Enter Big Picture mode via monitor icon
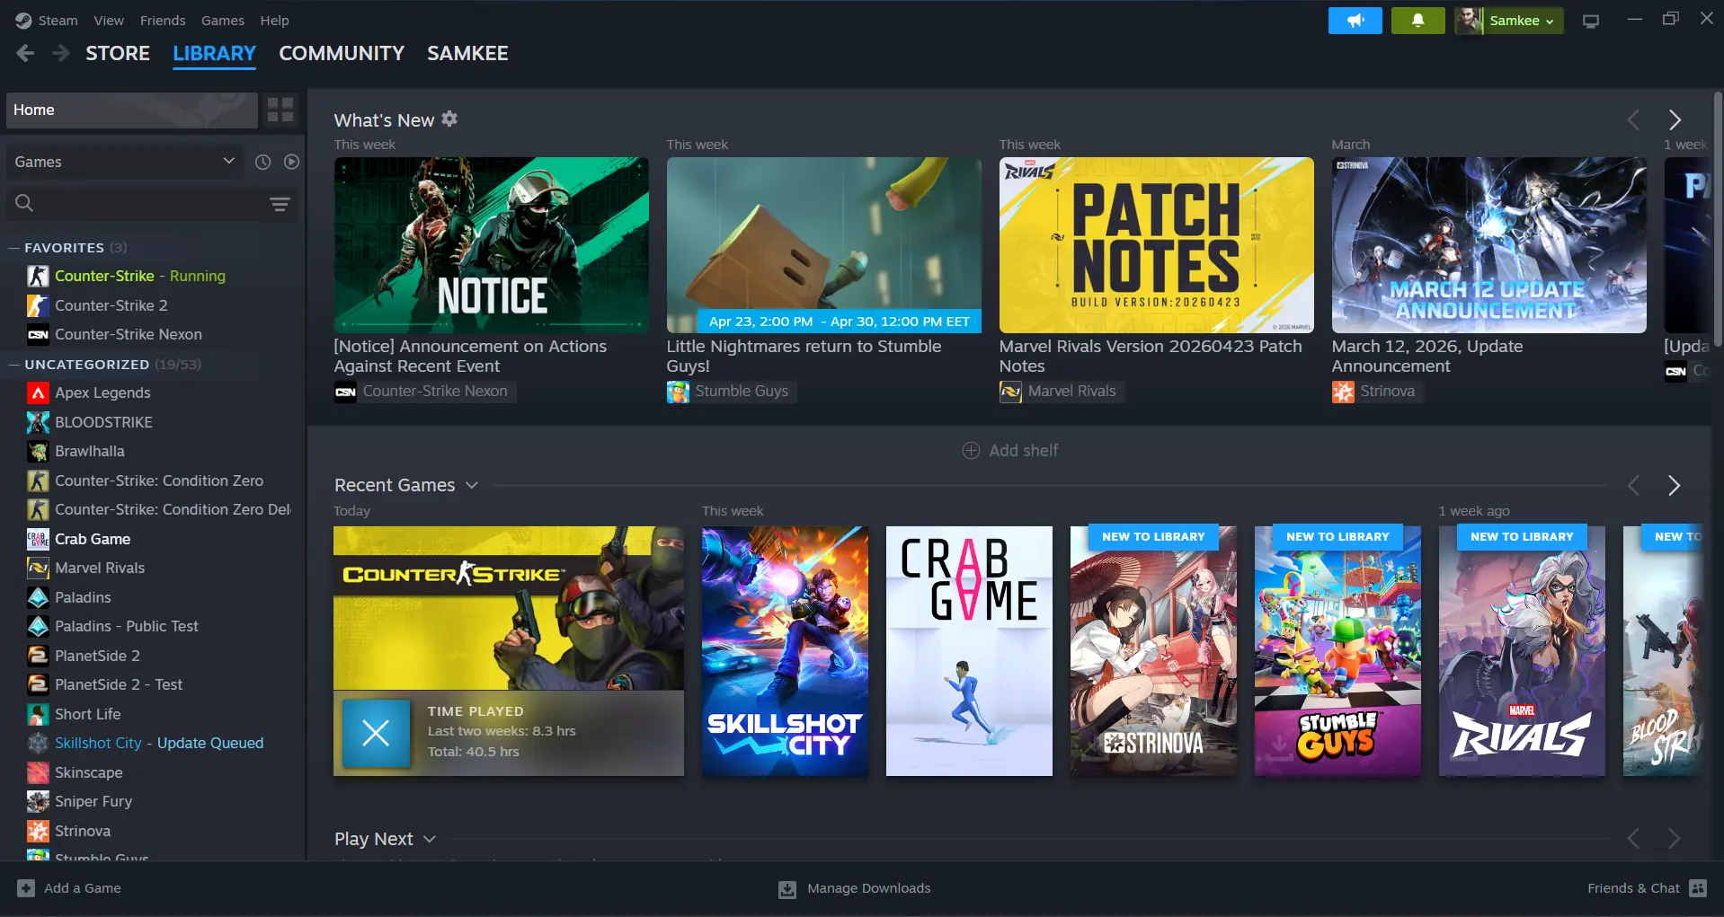Viewport: 1724px width, 917px height. 1591,21
